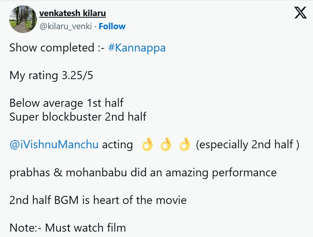This screenshot has height=237, width=313.
Task: Click the last OK-hand emoji
Action: [185, 144]
